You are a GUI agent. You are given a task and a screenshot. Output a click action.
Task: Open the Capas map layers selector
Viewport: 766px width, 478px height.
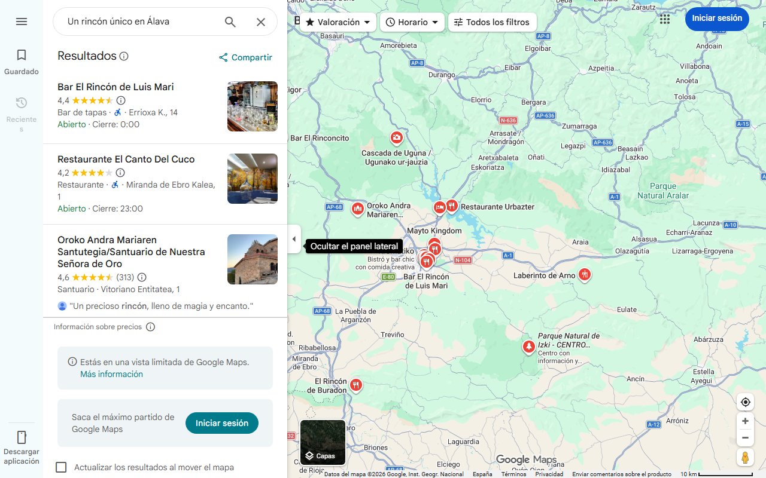point(323,443)
